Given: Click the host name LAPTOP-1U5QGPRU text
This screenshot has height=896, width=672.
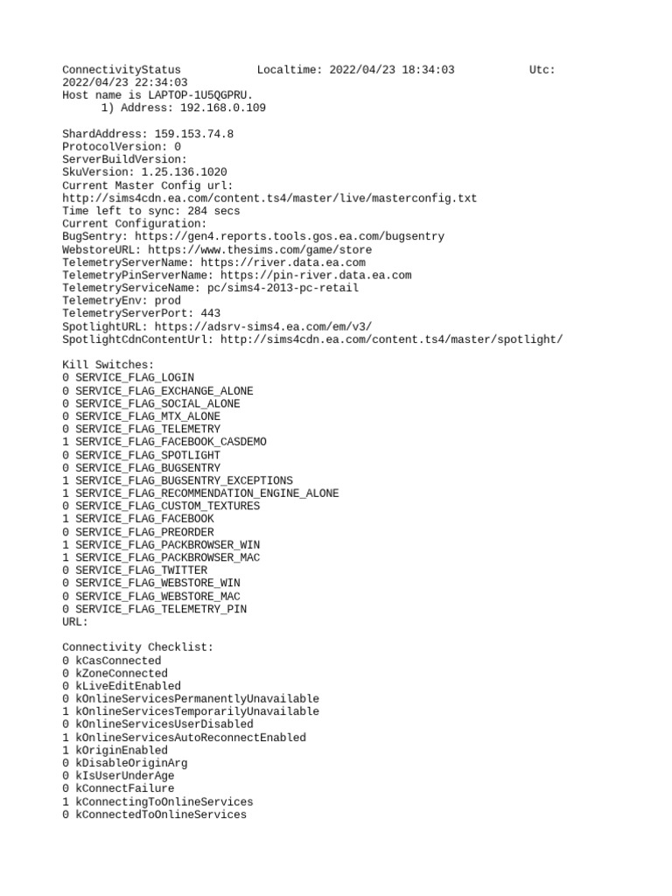Looking at the screenshot, I should click(200, 94).
